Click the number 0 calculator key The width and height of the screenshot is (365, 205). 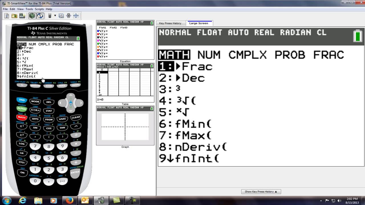pos(35,181)
